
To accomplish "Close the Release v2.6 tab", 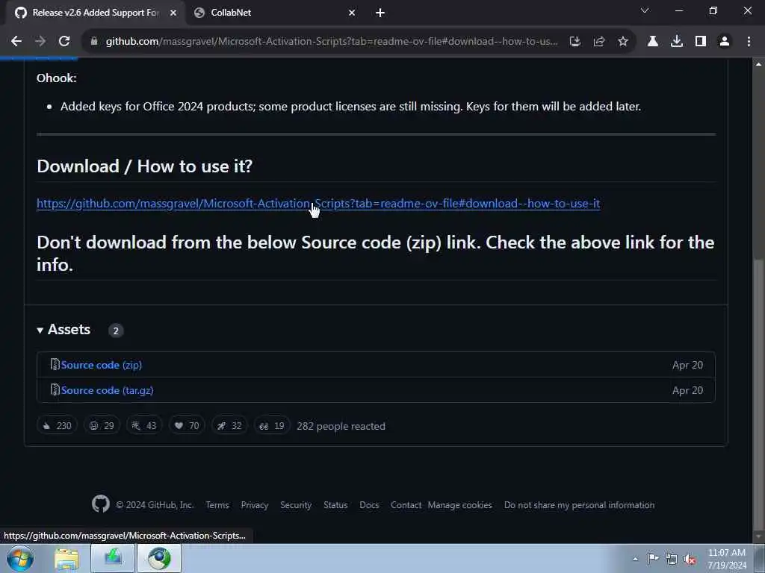I will pyautogui.click(x=173, y=13).
